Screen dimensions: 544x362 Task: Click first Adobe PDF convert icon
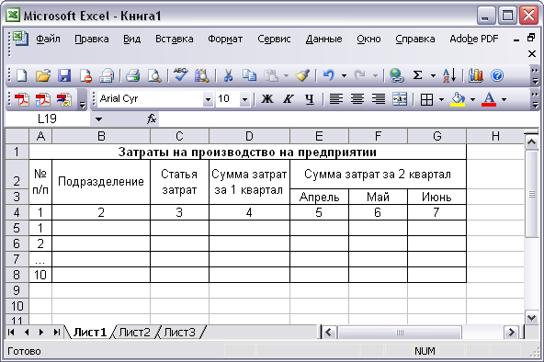21,99
